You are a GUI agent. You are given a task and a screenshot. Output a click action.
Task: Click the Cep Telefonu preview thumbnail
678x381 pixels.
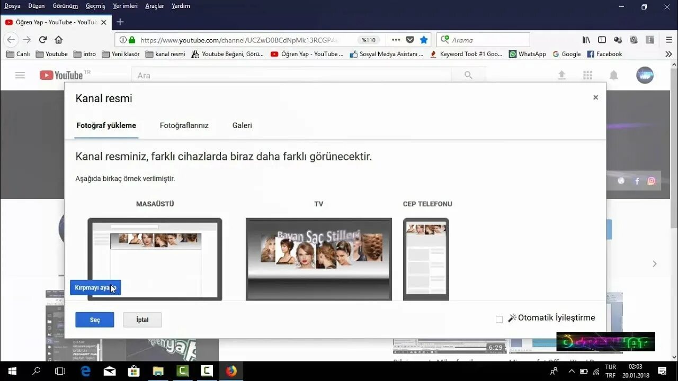[426, 259]
